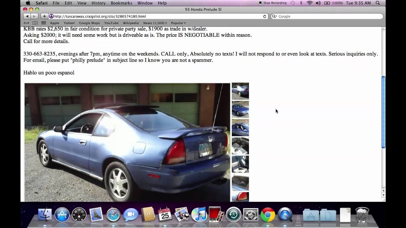406x228 pixels.
Task: Open Time Machine in the Dock
Action: pos(233,215)
